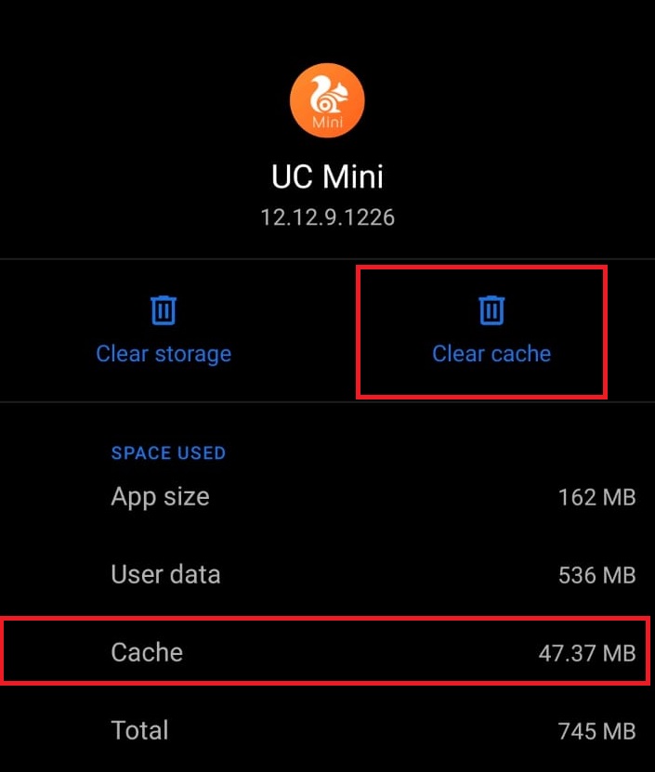Image resolution: width=655 pixels, height=772 pixels.
Task: Tap the 745 MB total value
Action: pos(596,731)
